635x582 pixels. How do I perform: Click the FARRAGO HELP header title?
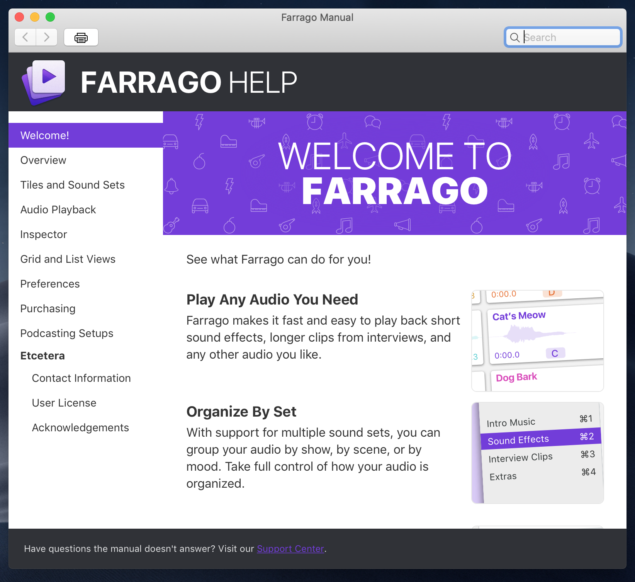tap(189, 82)
